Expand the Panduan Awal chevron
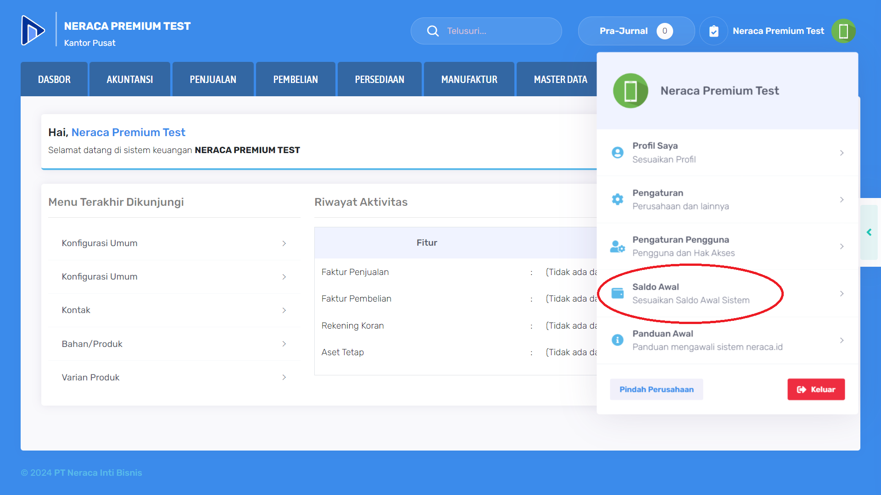Viewport: 881px width, 495px height. coord(842,340)
